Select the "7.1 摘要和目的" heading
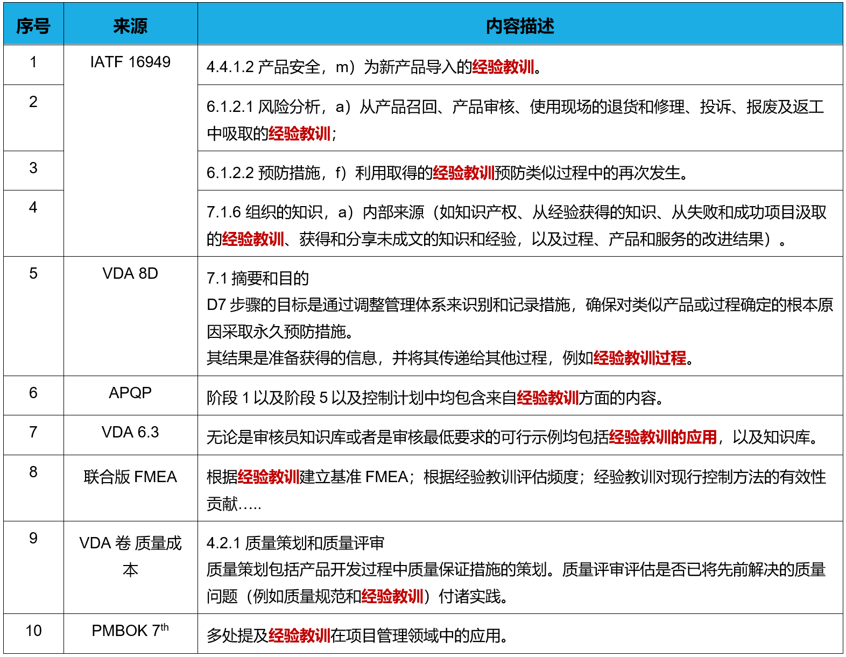 coord(258,278)
